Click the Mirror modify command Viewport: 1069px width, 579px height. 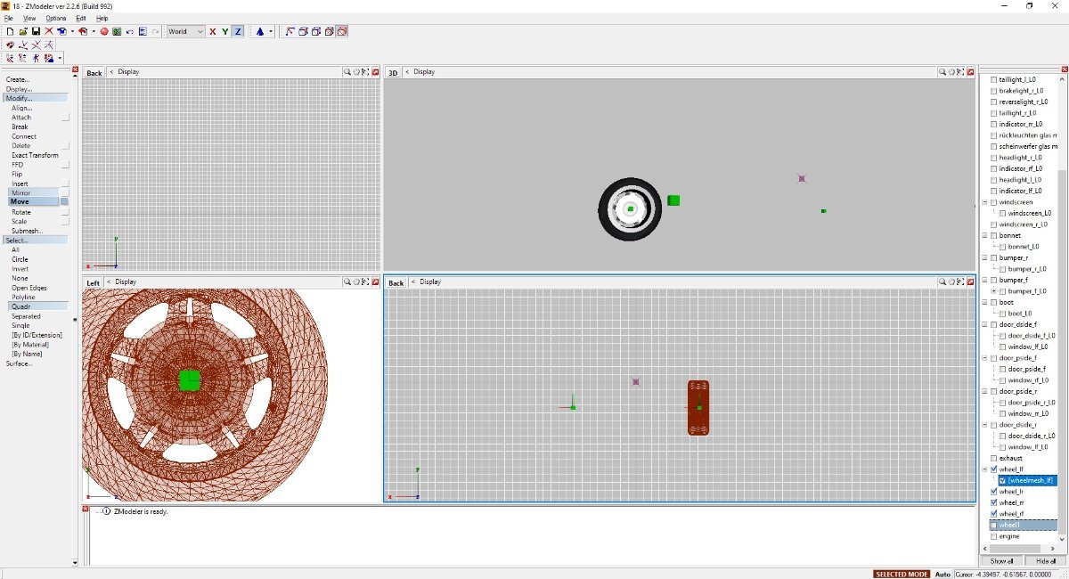[x=34, y=192]
